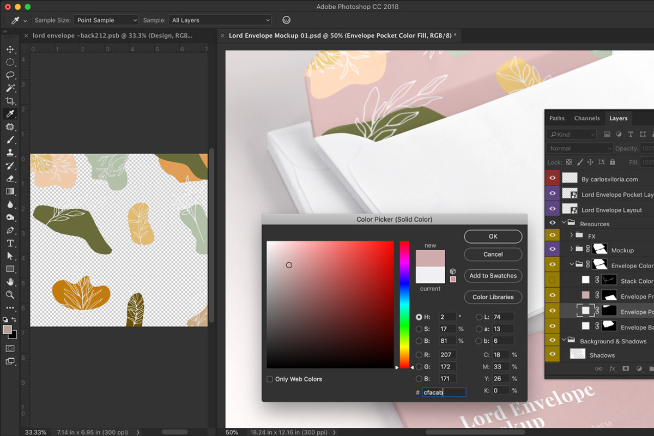Image resolution: width=654 pixels, height=436 pixels.
Task: Select the Crop tool
Action: pyautogui.click(x=10, y=101)
